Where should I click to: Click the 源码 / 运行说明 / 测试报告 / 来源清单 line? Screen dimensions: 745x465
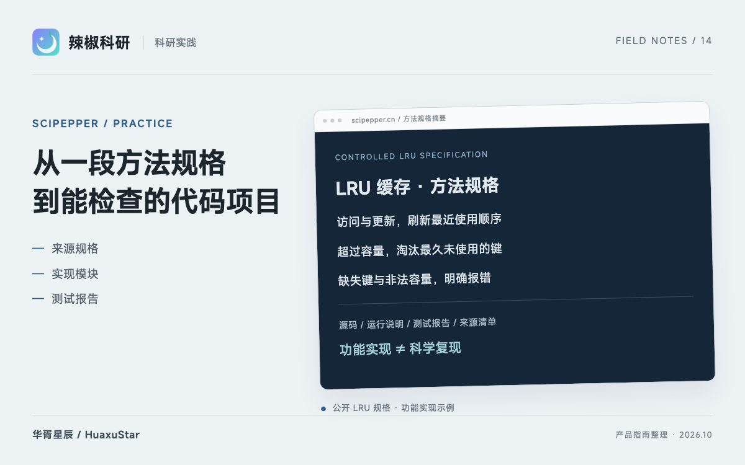(x=418, y=323)
